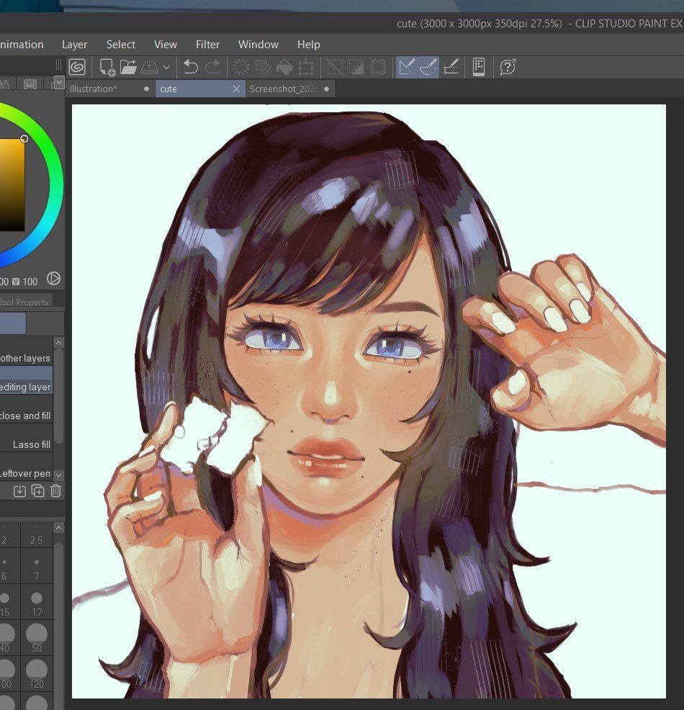Click the Save icon in command bar
The height and width of the screenshot is (710, 684).
[x=149, y=68]
